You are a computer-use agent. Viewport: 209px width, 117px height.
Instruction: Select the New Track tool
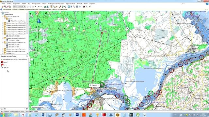[x=65, y=6]
